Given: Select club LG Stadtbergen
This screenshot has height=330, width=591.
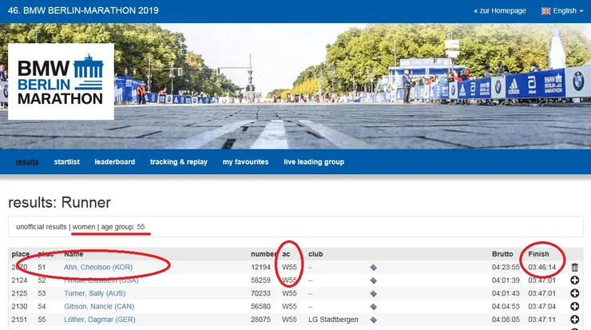Looking at the screenshot, I should click(x=333, y=320).
